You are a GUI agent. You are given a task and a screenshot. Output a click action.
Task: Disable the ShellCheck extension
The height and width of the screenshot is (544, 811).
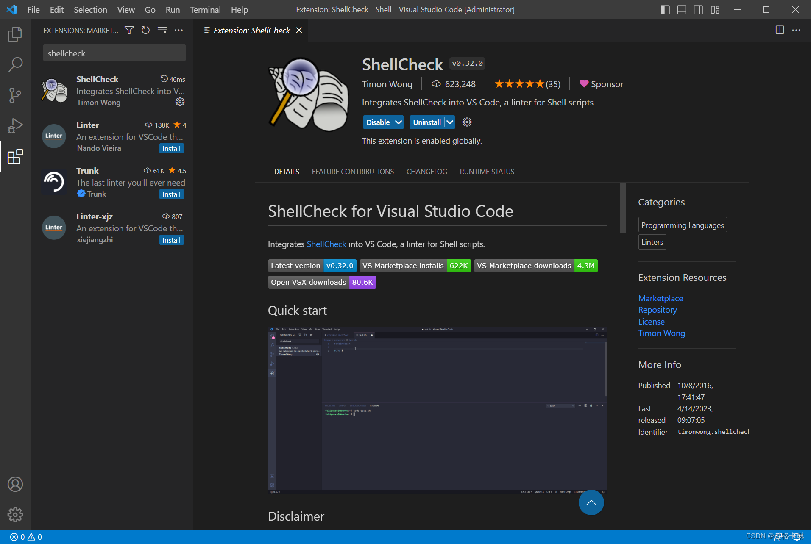point(378,122)
